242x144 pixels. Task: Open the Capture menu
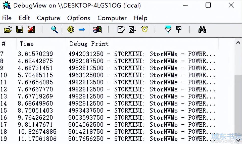(x=49, y=18)
